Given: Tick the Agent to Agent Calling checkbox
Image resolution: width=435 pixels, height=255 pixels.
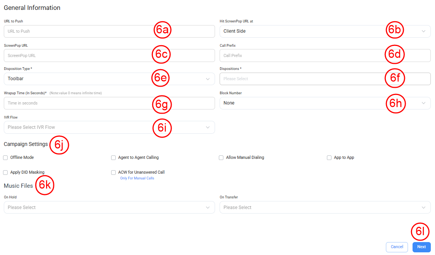Looking at the screenshot, I should click(113, 158).
